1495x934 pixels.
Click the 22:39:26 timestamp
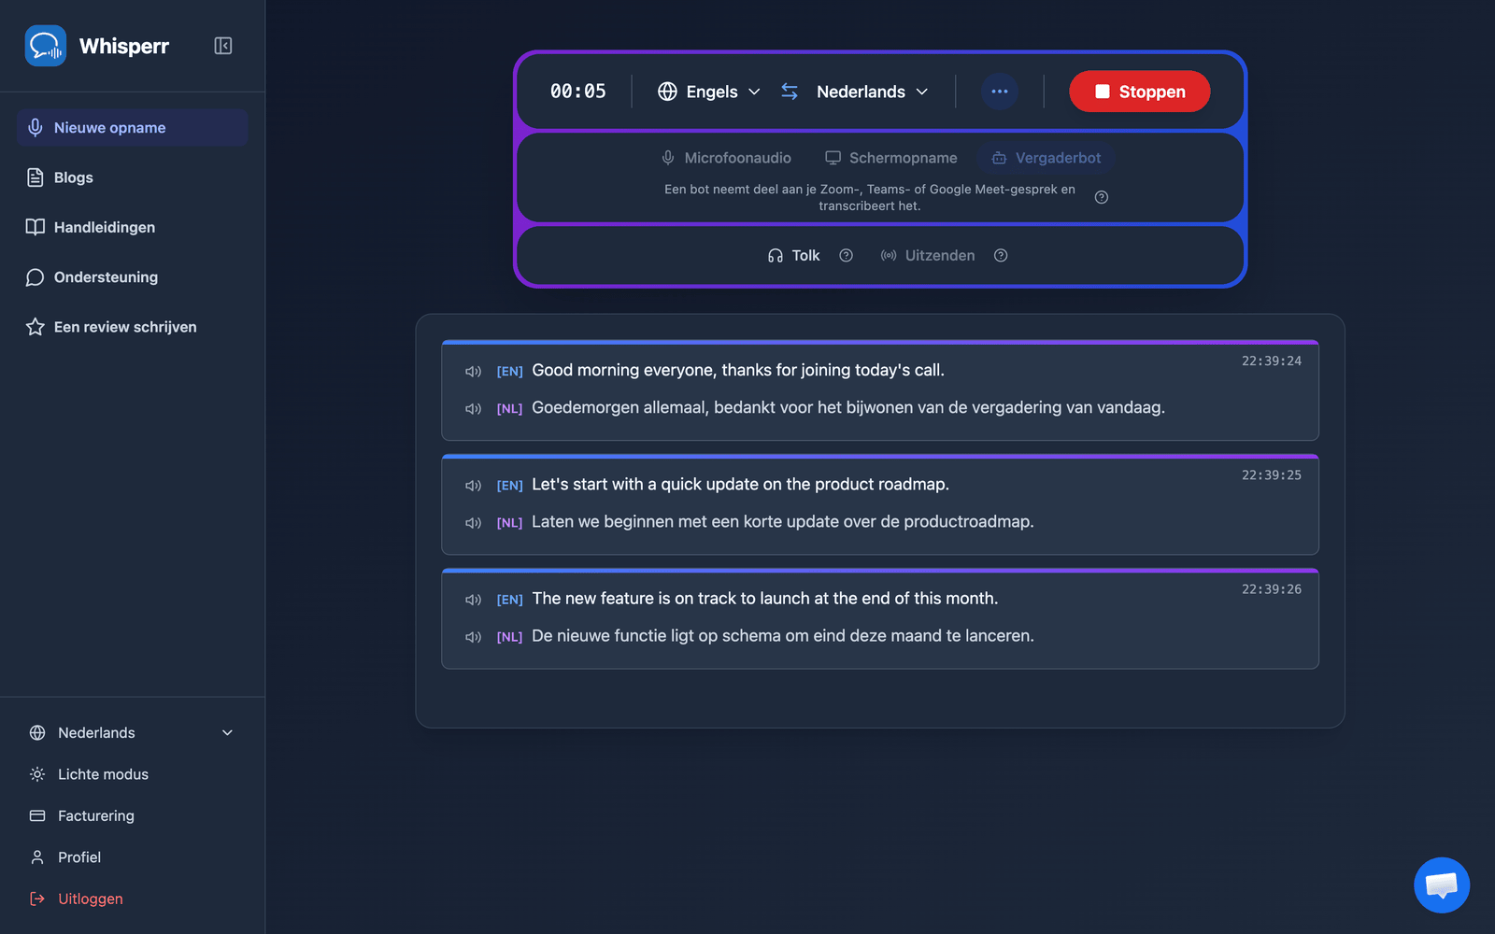tap(1271, 589)
